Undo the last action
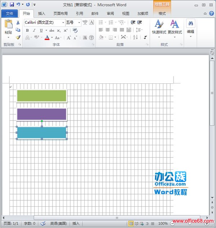The image size is (216, 228). pos(18,5)
